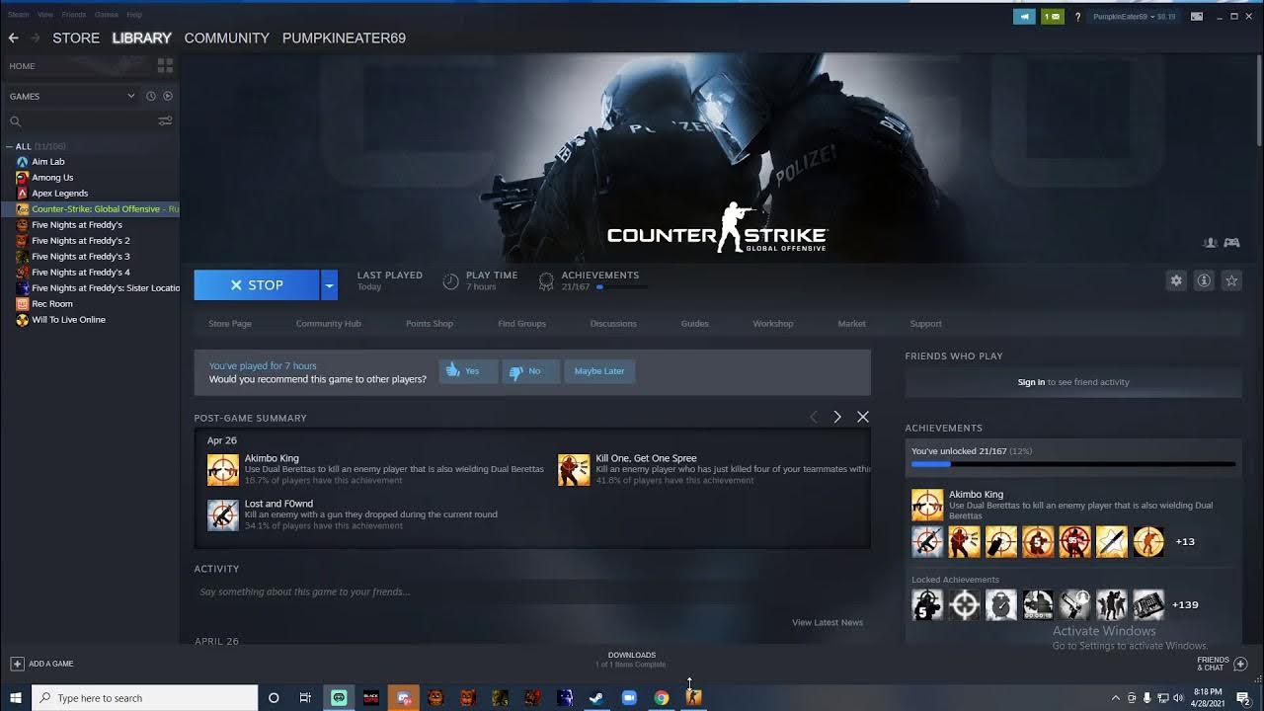Expand the +13 unlocked achievements
This screenshot has width=1264, height=711.
tap(1185, 541)
